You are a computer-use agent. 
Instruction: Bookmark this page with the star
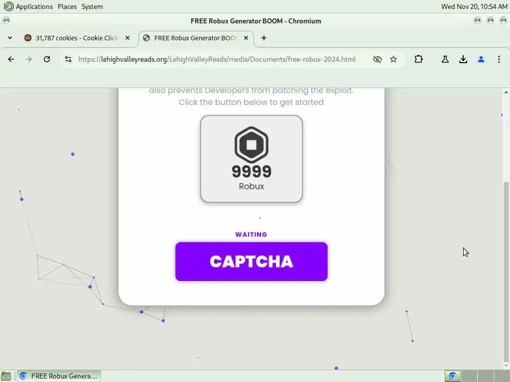coord(393,59)
